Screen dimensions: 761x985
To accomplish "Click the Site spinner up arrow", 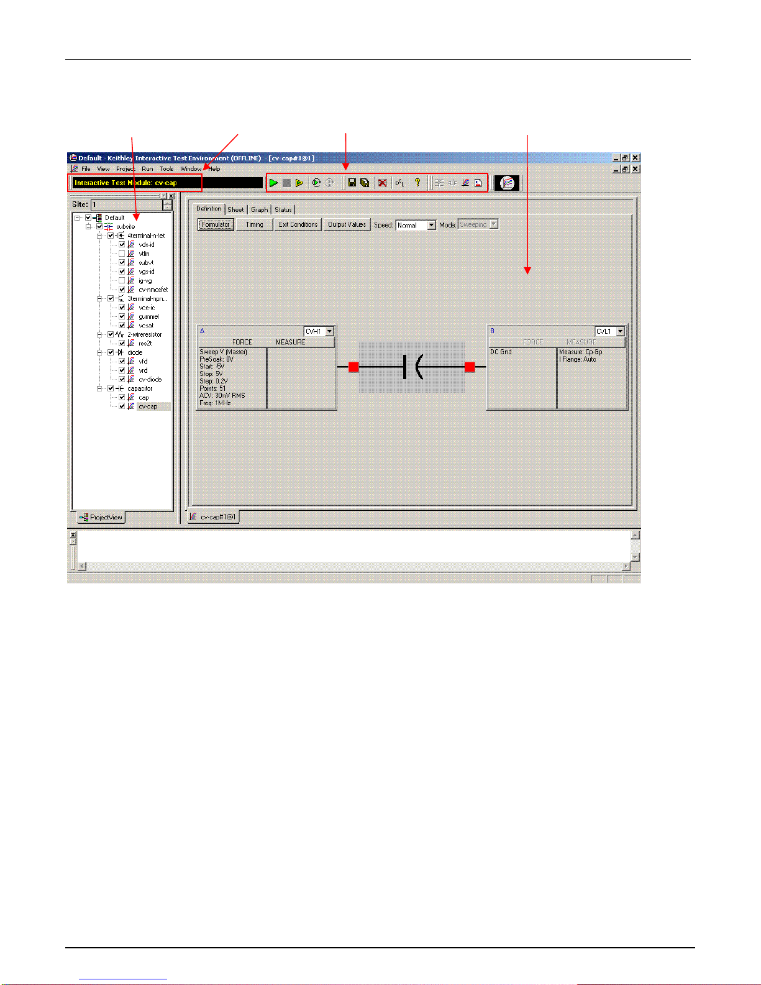I will [168, 202].
